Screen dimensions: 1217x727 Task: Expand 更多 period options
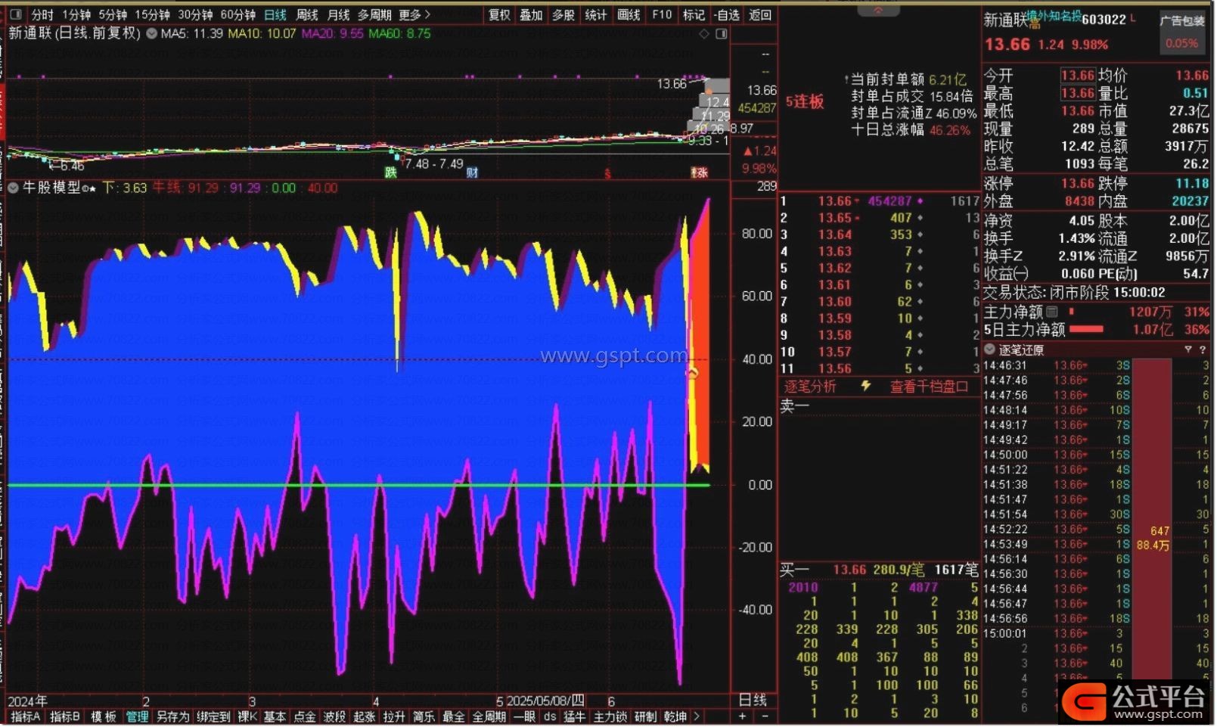[x=414, y=14]
